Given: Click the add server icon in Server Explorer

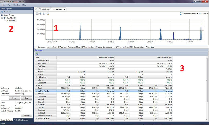Looking at the screenshot, I should pyautogui.click(x=2, y=12).
